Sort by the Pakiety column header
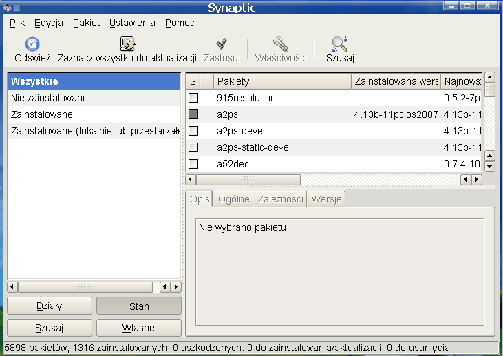503x356 pixels. point(283,81)
